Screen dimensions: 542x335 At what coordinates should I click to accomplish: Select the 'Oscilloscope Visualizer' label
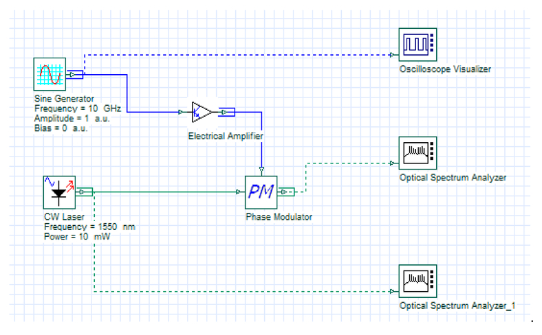click(x=445, y=69)
